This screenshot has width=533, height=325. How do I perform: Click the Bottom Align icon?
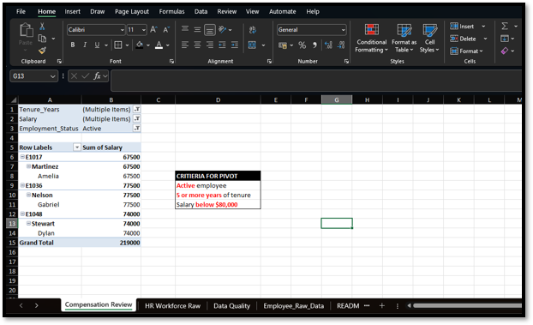coord(210,30)
